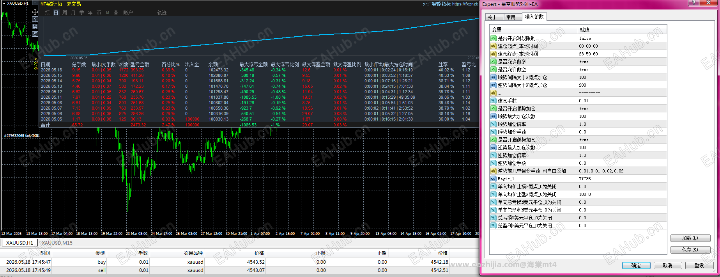Click the 123 icon beside 顺势间隔大于N微点加仓
Image resolution: width=720 pixels, height=277 pixels.
(x=494, y=77)
